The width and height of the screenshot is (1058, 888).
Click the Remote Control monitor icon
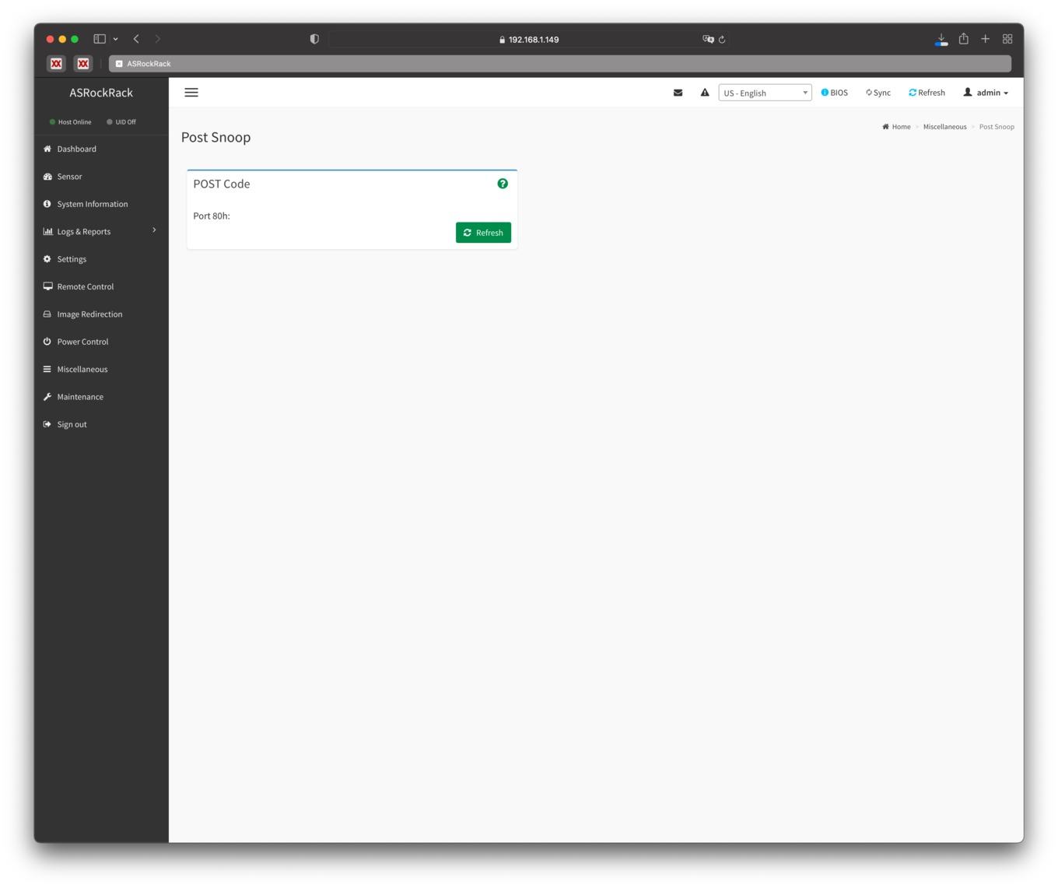(x=47, y=286)
